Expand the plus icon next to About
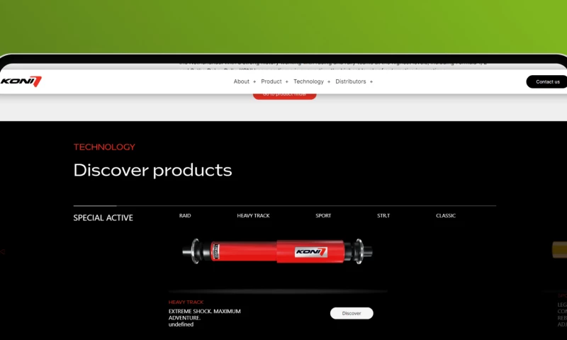This screenshot has height=340, width=567. [x=254, y=82]
